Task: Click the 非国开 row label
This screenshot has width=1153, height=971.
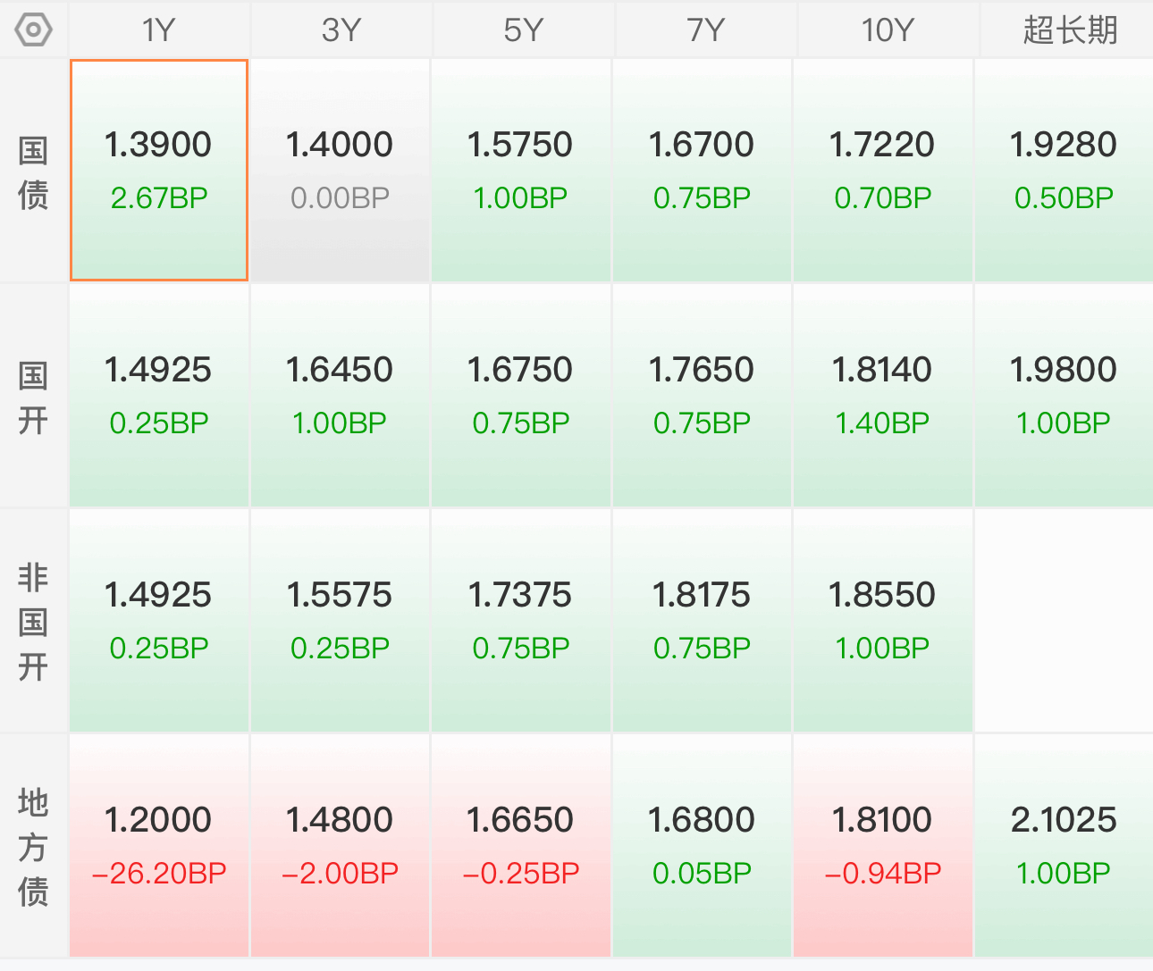Action: [x=33, y=622]
